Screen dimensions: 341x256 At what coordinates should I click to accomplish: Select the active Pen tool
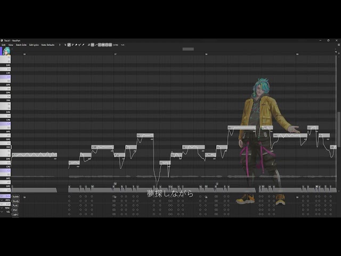click(69, 45)
